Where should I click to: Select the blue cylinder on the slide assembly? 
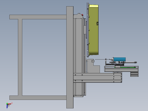click(x=120, y=59)
